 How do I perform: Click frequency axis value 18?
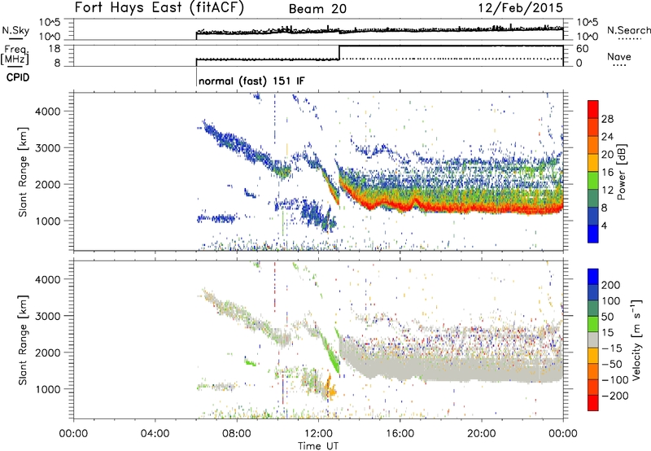coord(55,49)
